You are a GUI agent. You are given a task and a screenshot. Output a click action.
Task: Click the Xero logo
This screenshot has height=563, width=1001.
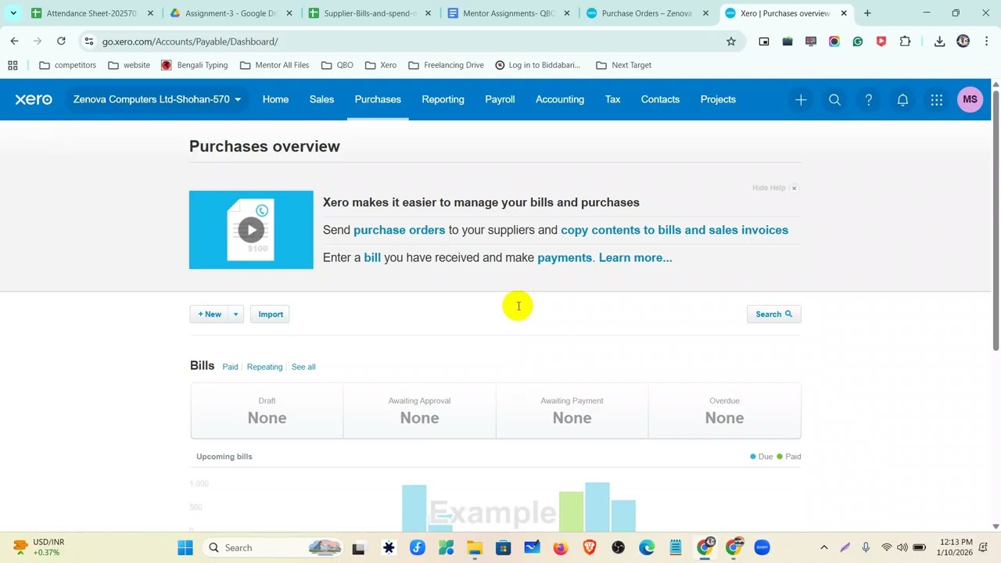click(x=34, y=99)
